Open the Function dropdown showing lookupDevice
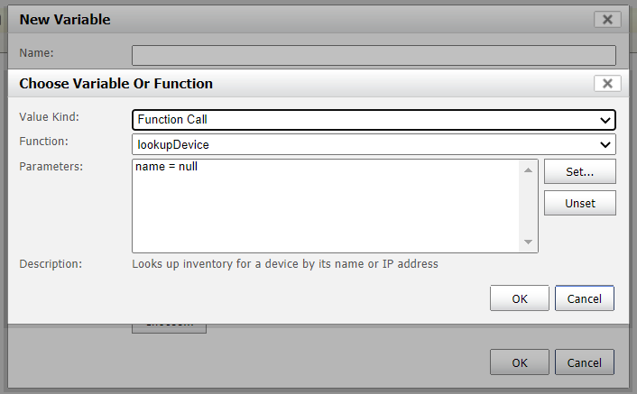Image resolution: width=637 pixels, height=394 pixels. coord(374,144)
